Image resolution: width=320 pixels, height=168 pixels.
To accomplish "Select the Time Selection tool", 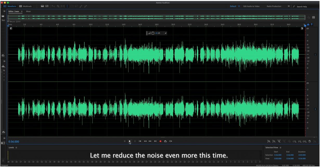I will pyautogui.click(x=67, y=6).
